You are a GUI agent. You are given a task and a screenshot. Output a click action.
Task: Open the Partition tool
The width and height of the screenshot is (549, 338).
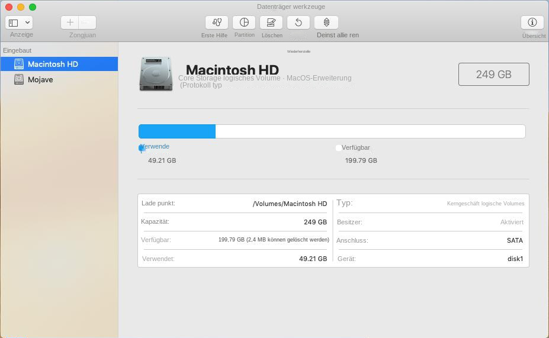tap(244, 22)
